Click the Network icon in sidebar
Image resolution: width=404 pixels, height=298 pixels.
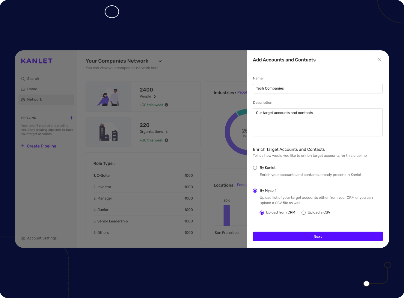click(x=23, y=100)
